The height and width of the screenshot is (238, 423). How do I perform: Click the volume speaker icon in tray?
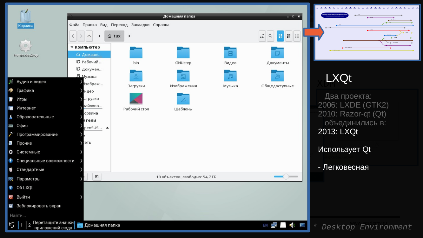click(x=292, y=225)
